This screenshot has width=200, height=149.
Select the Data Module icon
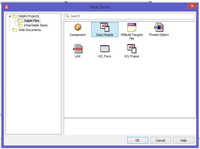(x=105, y=27)
